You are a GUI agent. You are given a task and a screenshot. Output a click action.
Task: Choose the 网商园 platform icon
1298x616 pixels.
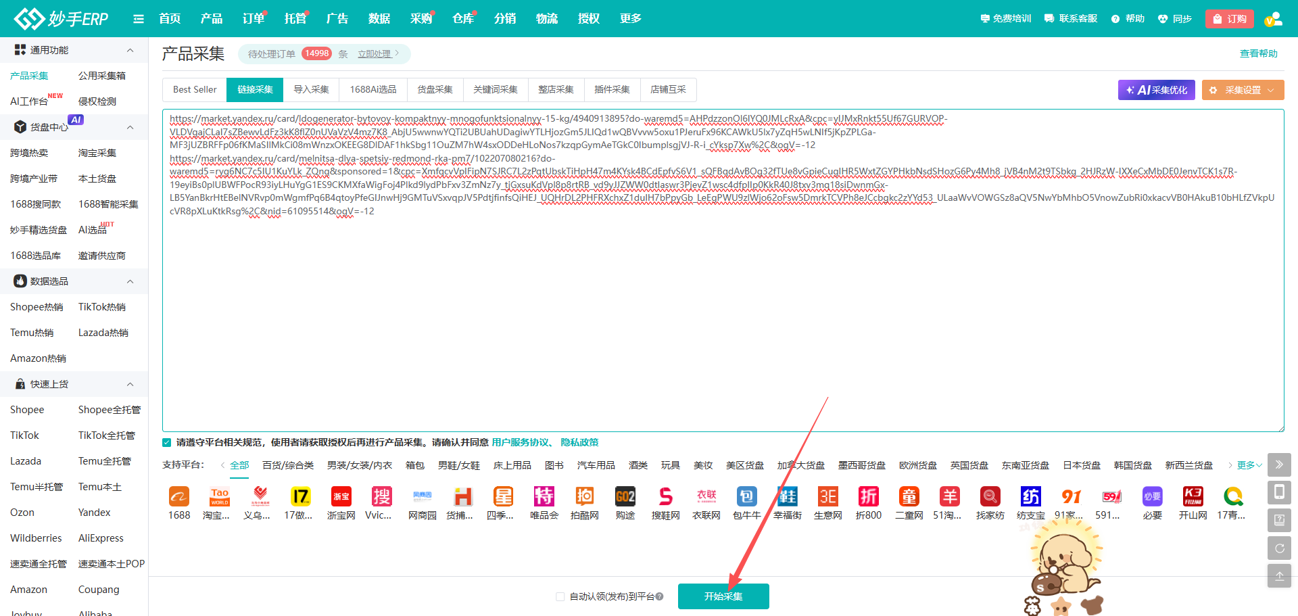click(423, 497)
